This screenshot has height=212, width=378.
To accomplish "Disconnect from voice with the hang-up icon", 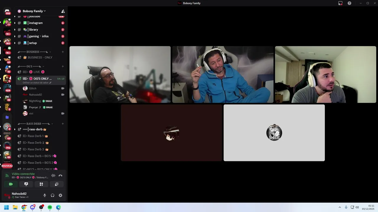I will pos(61,175).
